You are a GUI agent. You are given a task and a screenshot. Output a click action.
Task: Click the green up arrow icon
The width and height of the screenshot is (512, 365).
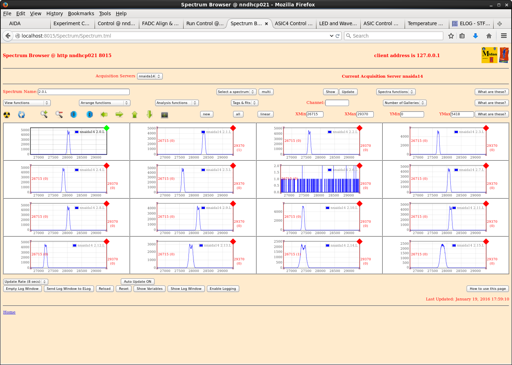coord(135,114)
